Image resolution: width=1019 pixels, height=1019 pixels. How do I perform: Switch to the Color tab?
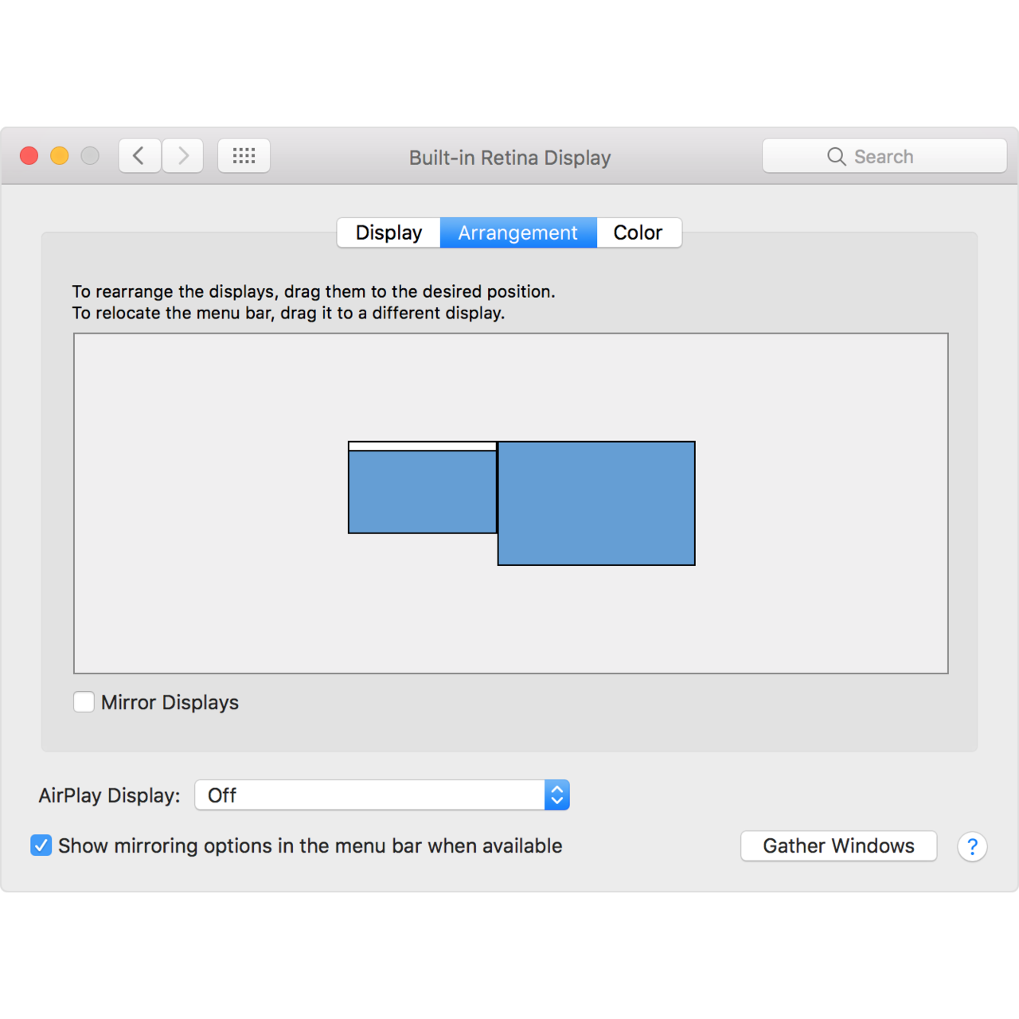point(638,232)
